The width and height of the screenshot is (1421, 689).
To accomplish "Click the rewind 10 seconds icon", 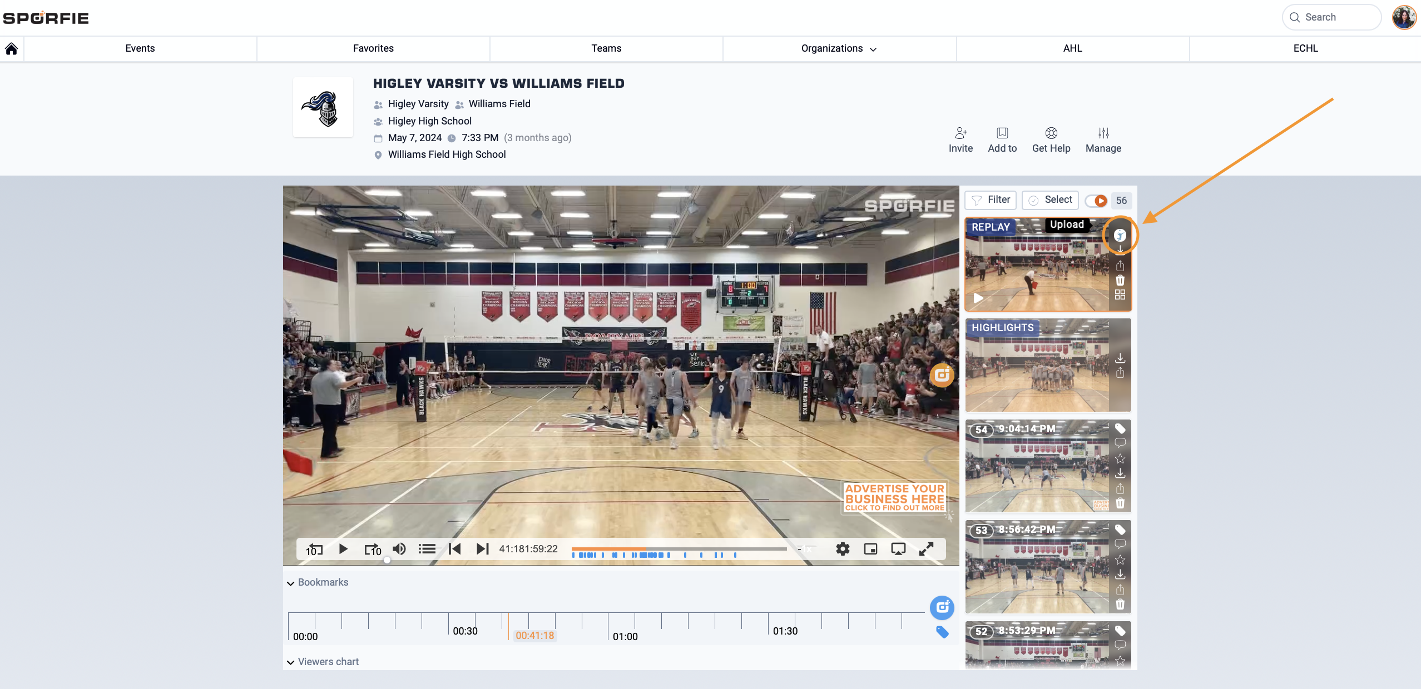I will coord(314,550).
